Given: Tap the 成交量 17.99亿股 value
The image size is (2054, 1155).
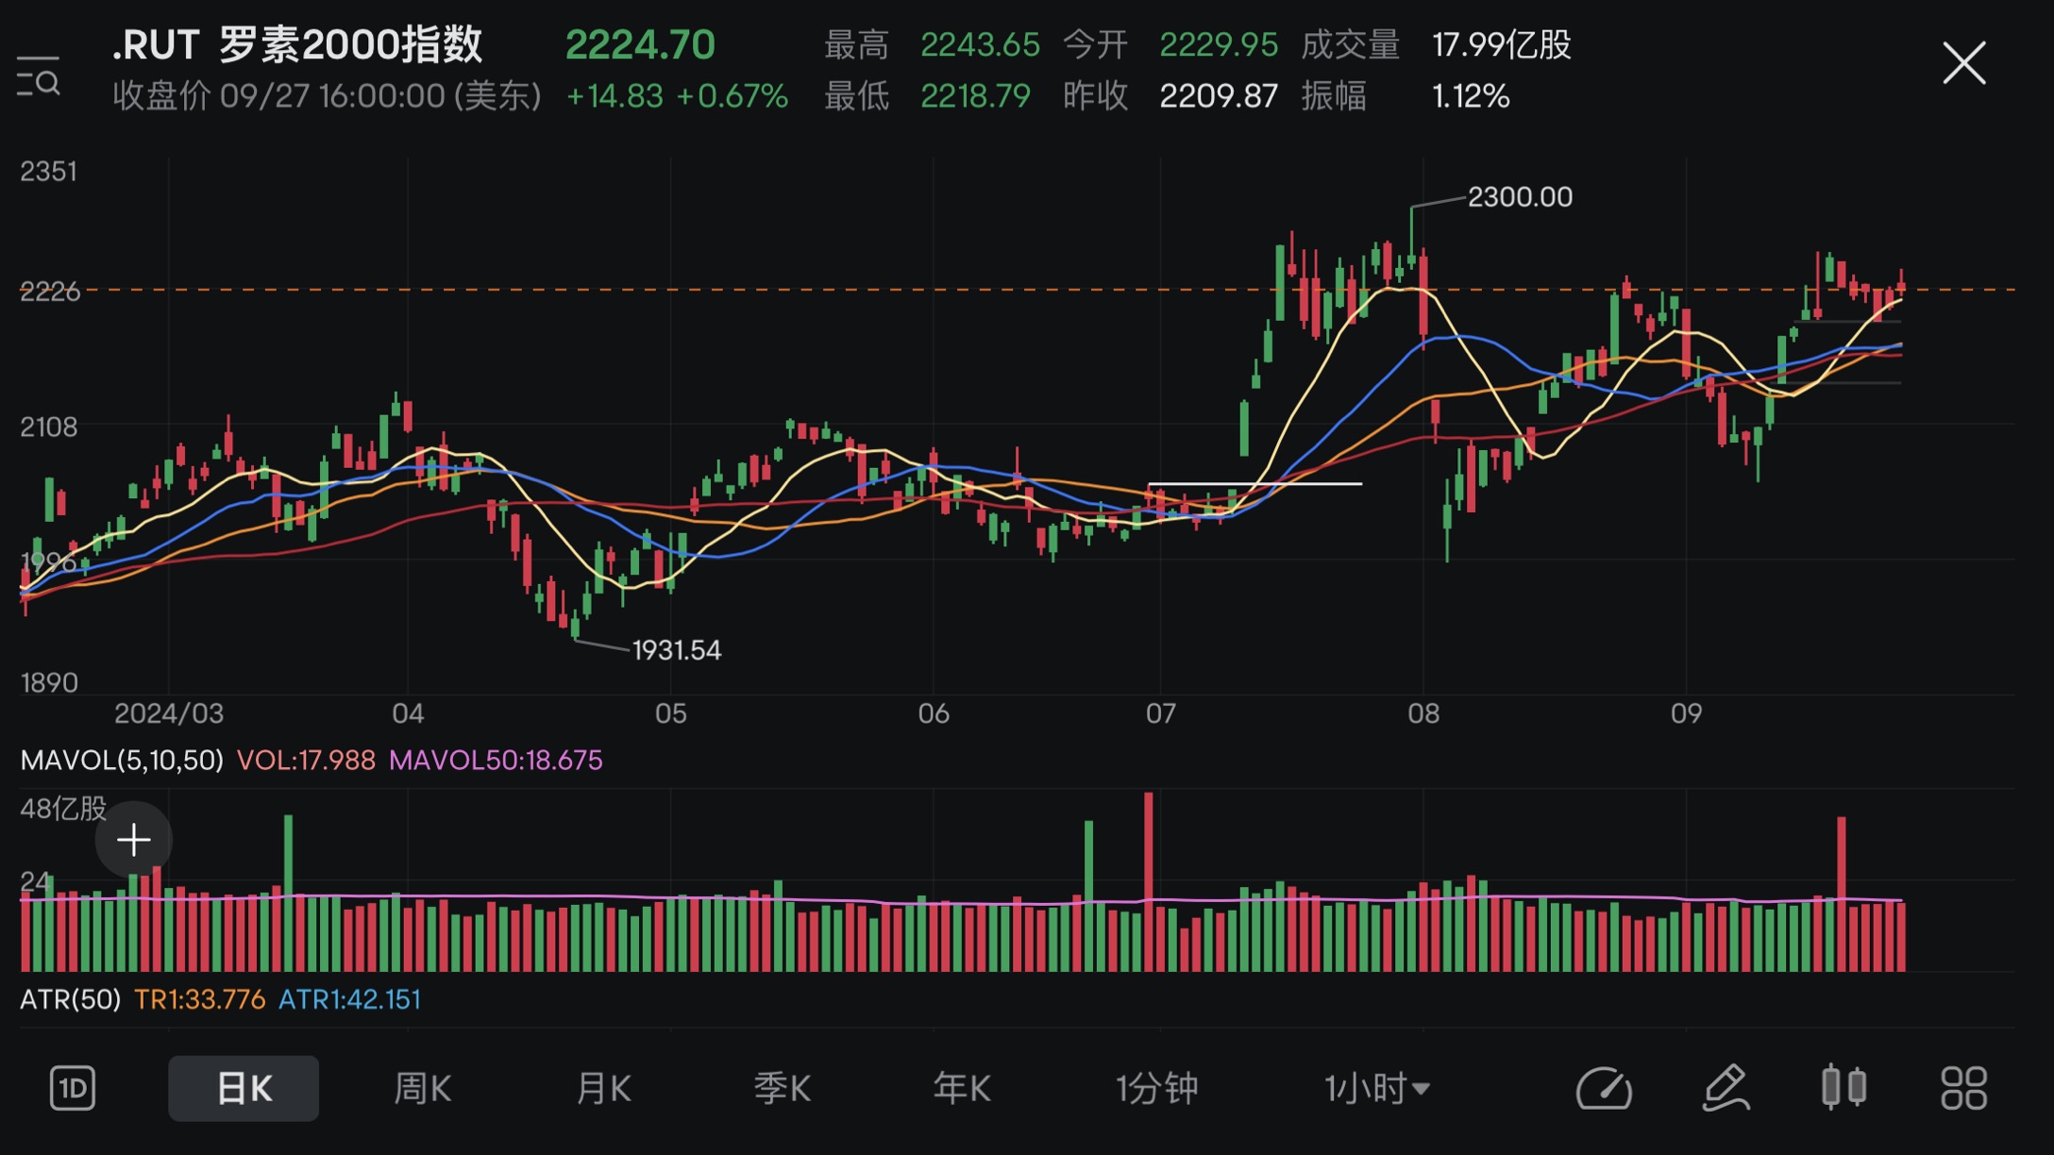Looking at the screenshot, I should [1502, 44].
